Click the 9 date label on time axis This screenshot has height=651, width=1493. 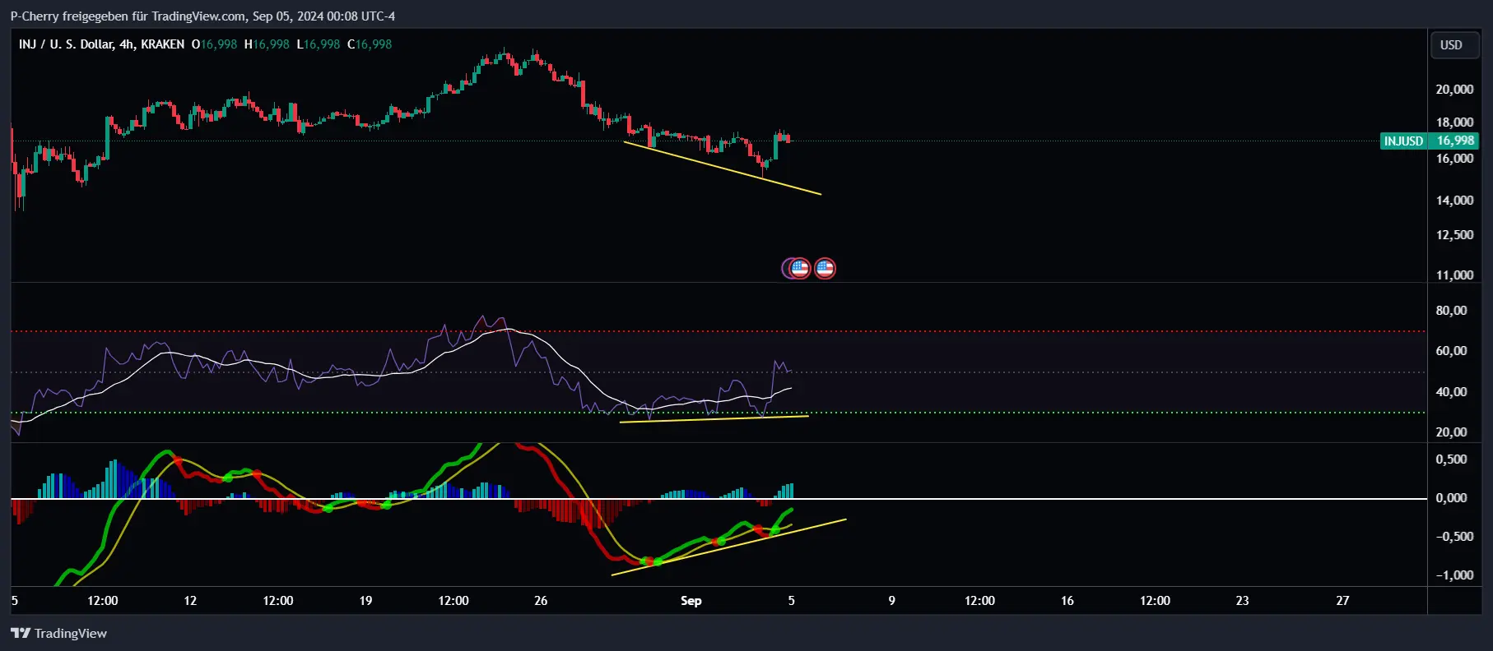point(891,601)
